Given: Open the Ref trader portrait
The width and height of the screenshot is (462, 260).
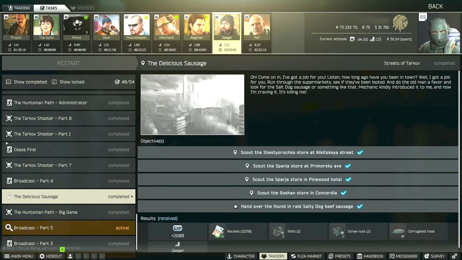Looking at the screenshot, I should (257, 25).
